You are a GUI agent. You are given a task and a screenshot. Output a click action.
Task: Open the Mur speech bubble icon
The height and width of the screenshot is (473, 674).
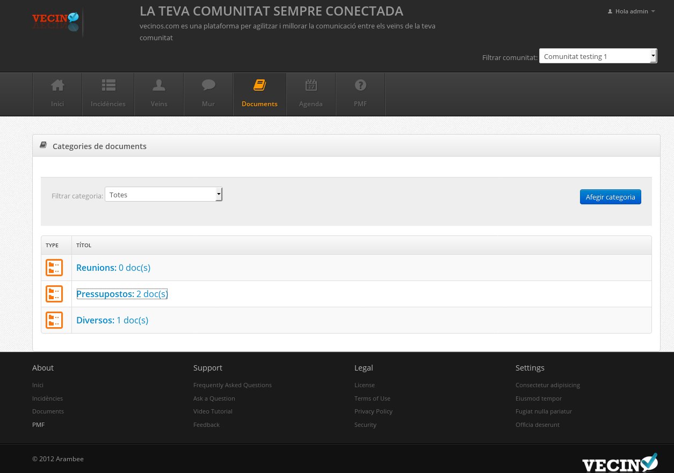coord(208,85)
